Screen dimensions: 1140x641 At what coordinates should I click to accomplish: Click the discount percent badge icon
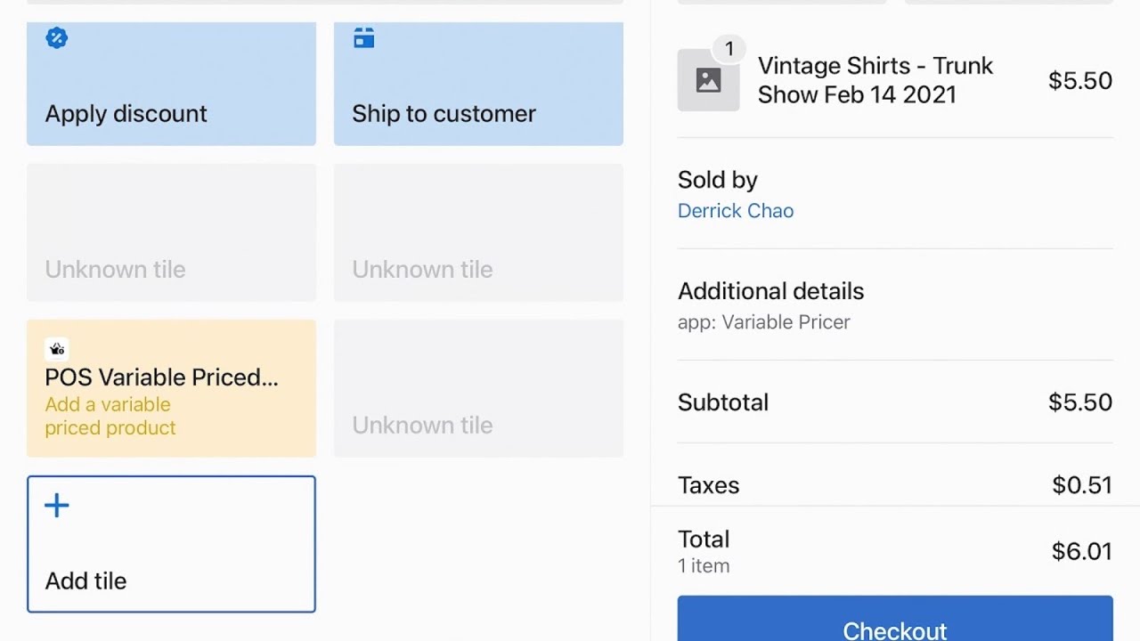57,38
